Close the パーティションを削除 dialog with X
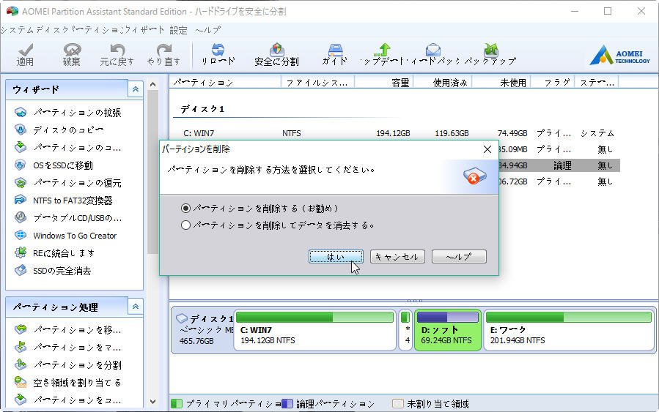This screenshot has width=659, height=412. [487, 149]
